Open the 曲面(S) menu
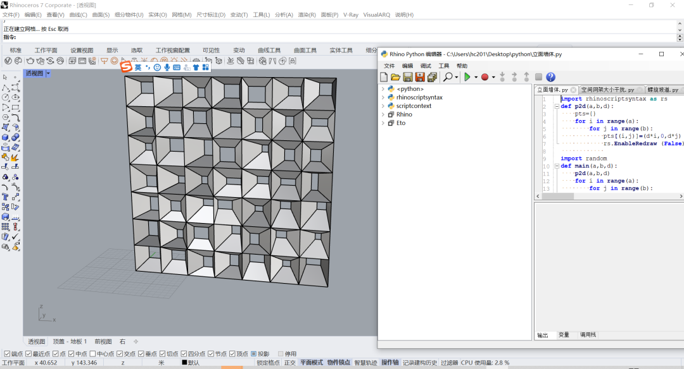Screen dimensions: 684x369 coord(101,15)
